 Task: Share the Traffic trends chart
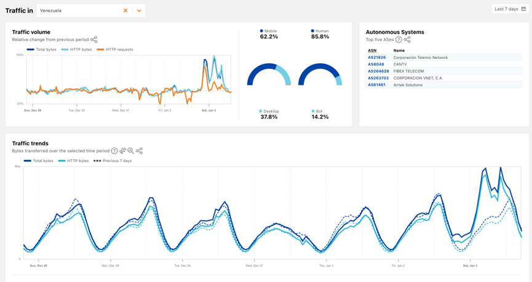[139, 151]
